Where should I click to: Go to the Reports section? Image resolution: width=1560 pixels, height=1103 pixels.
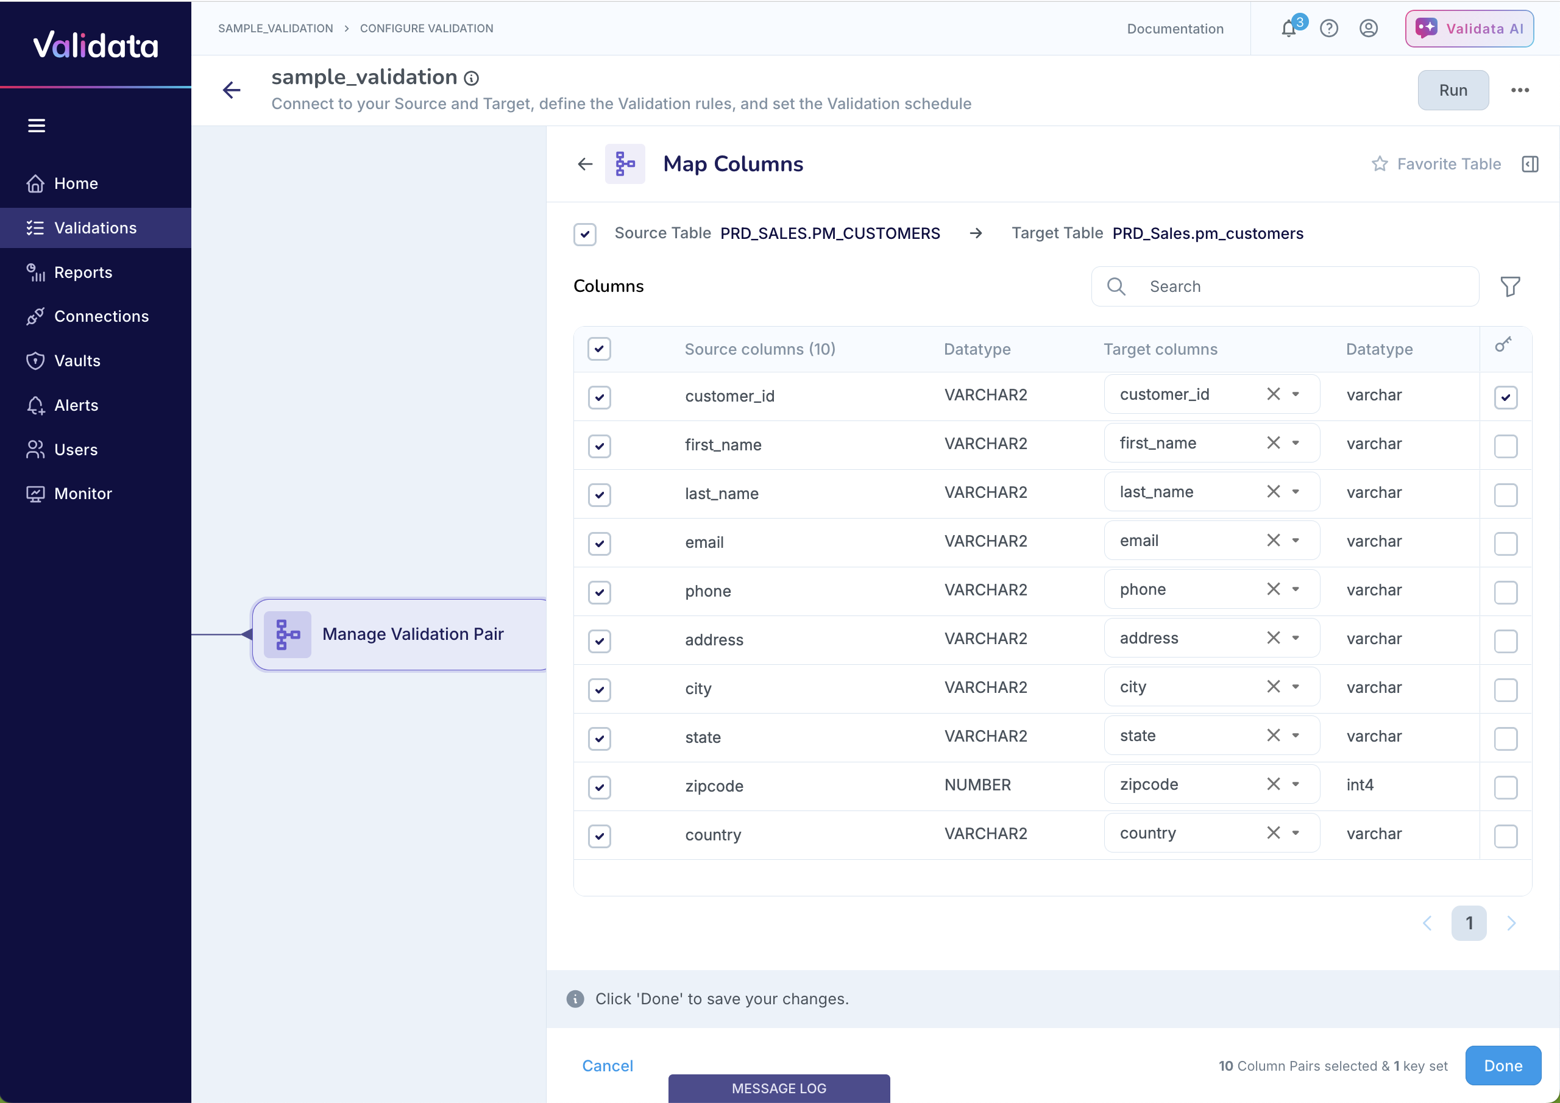(83, 272)
